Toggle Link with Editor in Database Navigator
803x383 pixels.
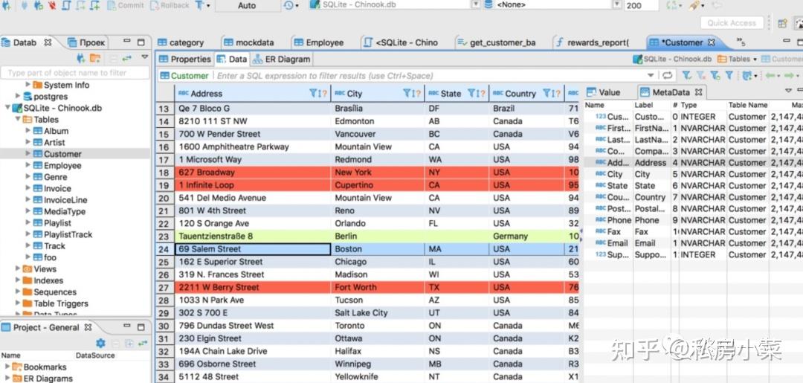tap(127, 58)
